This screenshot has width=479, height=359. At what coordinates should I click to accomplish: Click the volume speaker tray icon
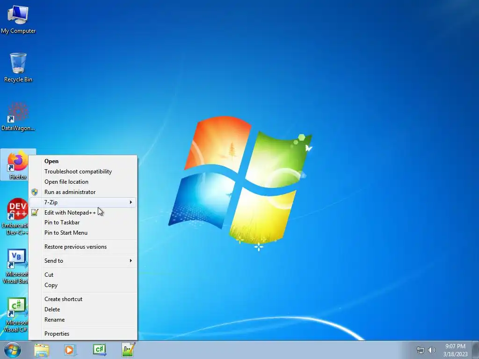point(432,350)
